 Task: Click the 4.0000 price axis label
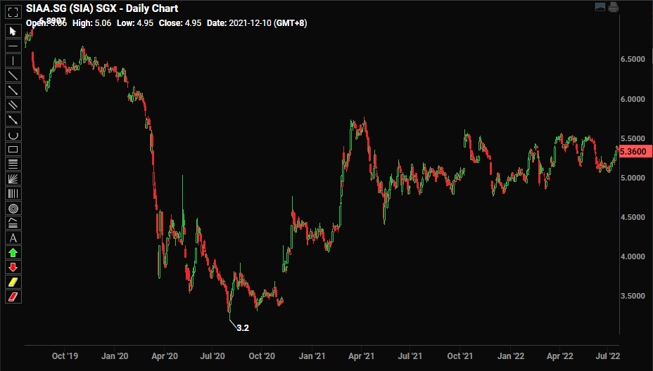pos(633,256)
